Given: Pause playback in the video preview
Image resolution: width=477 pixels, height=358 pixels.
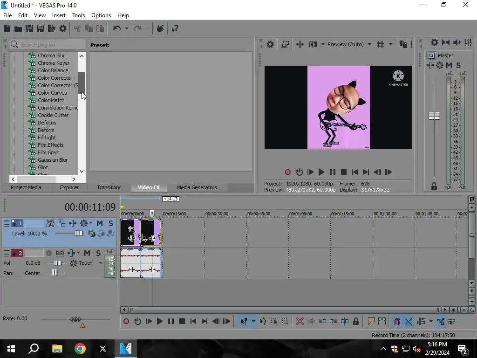Looking at the screenshot, I should [x=333, y=172].
